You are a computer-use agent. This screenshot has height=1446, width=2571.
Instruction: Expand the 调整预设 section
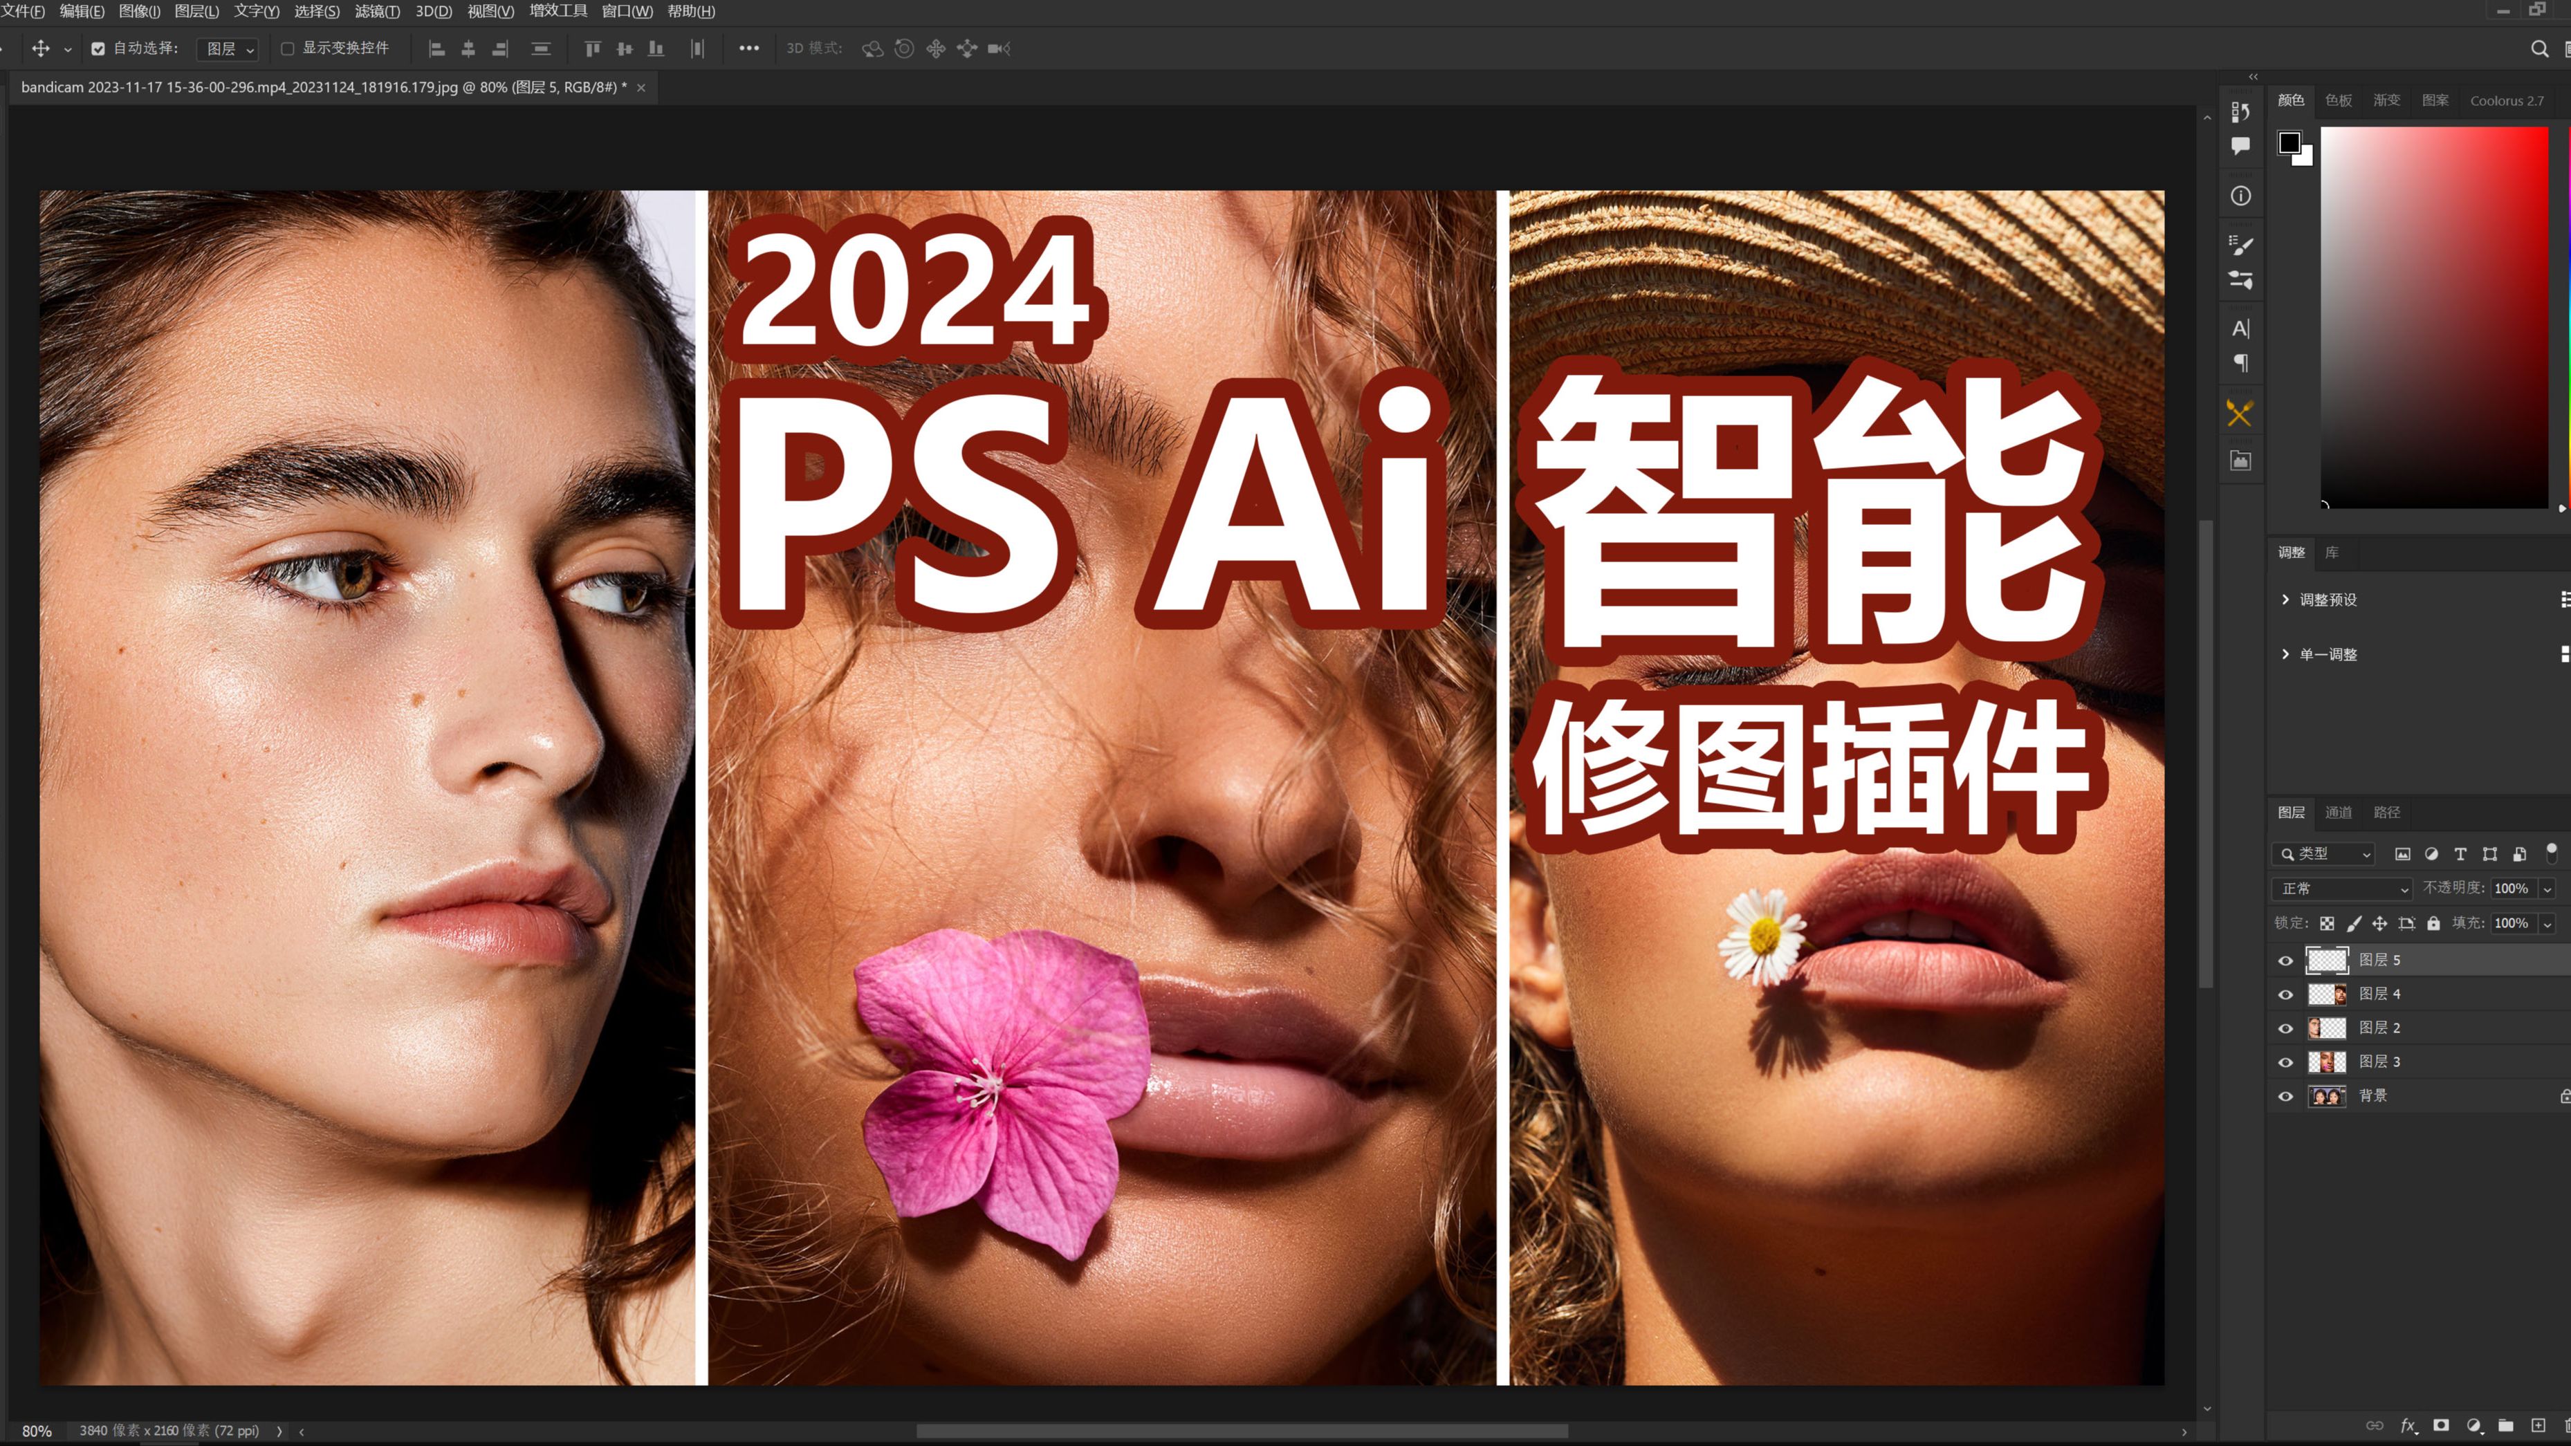coord(2285,599)
